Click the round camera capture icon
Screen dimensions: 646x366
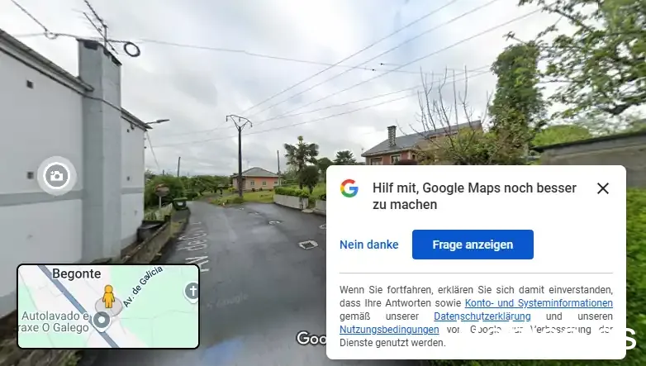click(x=56, y=176)
